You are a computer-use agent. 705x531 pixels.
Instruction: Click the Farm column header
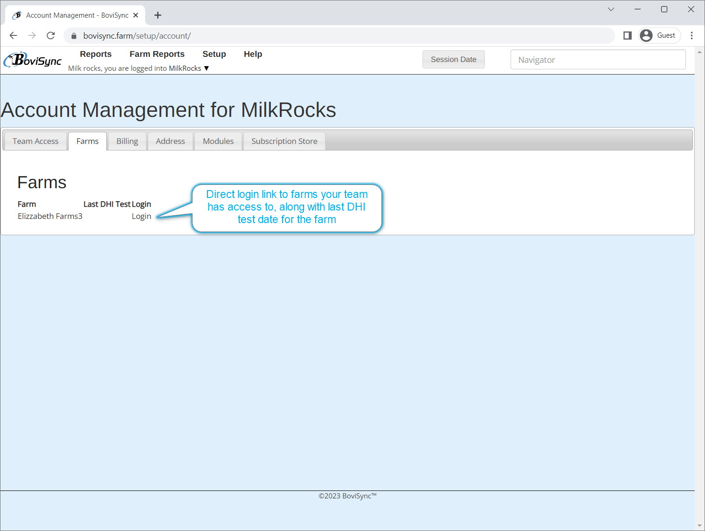tap(27, 204)
